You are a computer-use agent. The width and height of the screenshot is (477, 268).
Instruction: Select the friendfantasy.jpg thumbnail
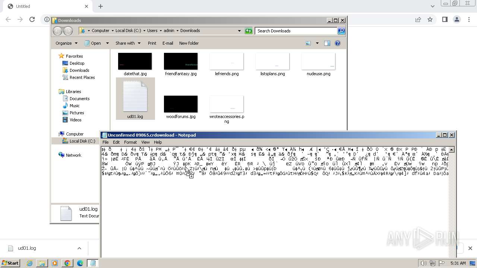coord(181,61)
